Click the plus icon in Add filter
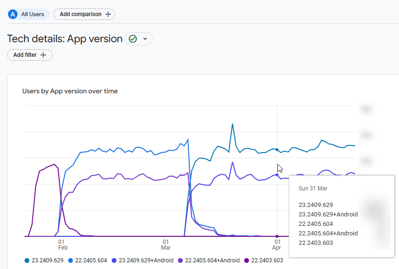The image size is (399, 269). pyautogui.click(x=43, y=55)
